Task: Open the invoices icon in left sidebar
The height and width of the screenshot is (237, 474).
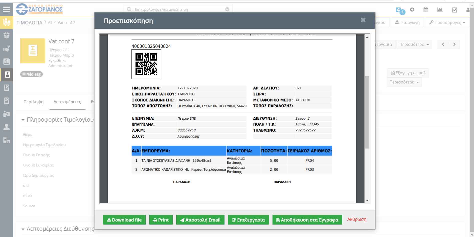Action: (x=7, y=75)
